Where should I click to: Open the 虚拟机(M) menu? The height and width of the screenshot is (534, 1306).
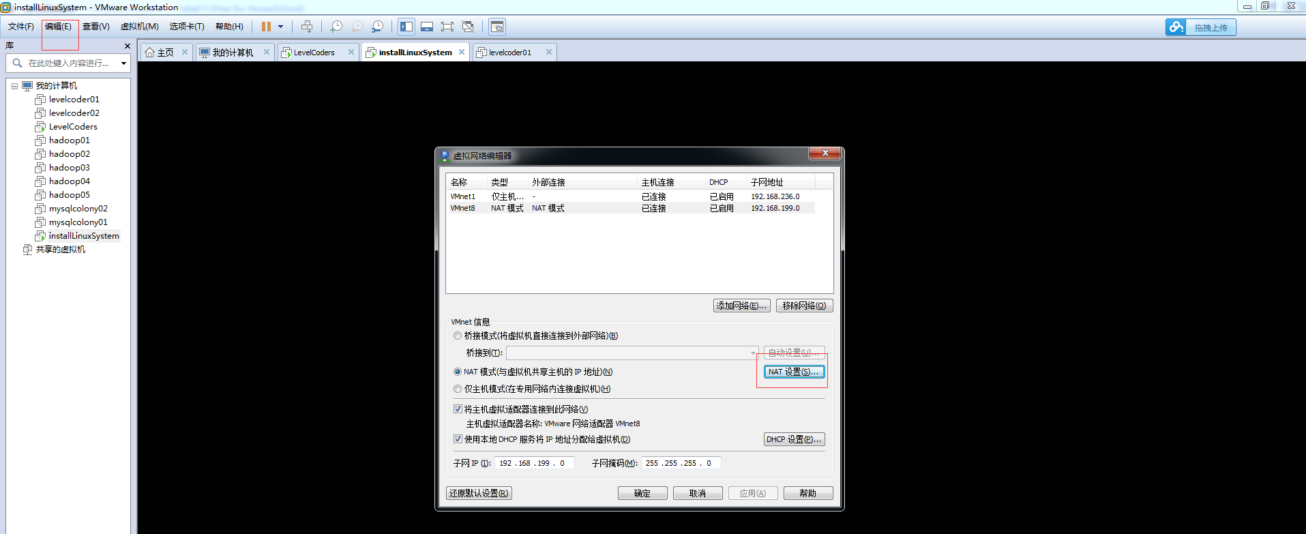(x=140, y=27)
